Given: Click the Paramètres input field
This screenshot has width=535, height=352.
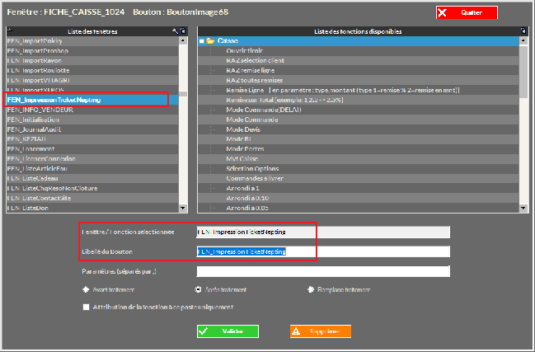Looking at the screenshot, I should tap(322, 271).
